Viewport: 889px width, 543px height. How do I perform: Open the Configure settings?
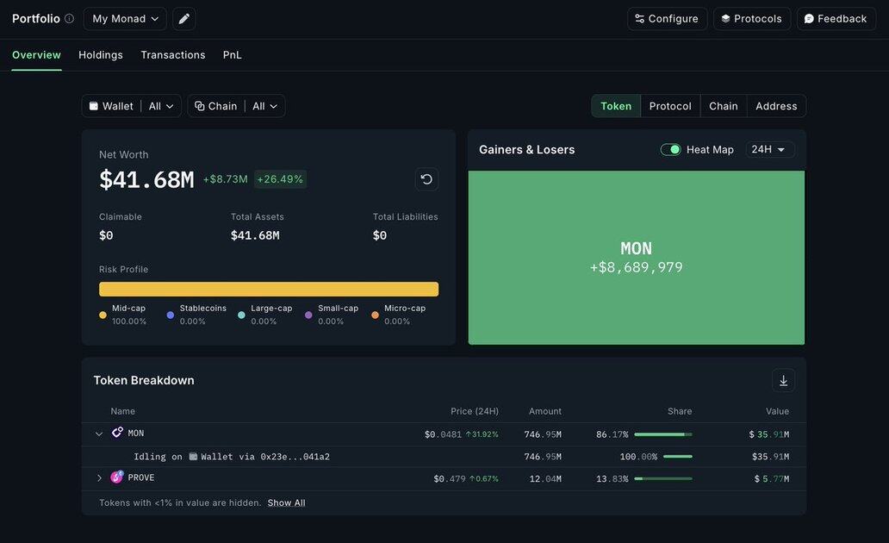667,19
